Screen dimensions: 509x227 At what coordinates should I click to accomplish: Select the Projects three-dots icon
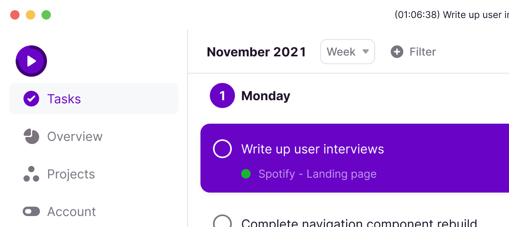(31, 174)
